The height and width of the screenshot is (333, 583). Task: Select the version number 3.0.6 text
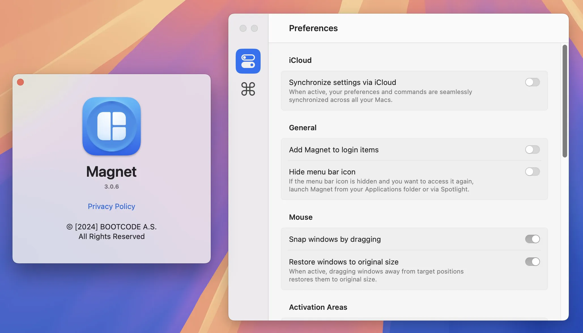(111, 187)
